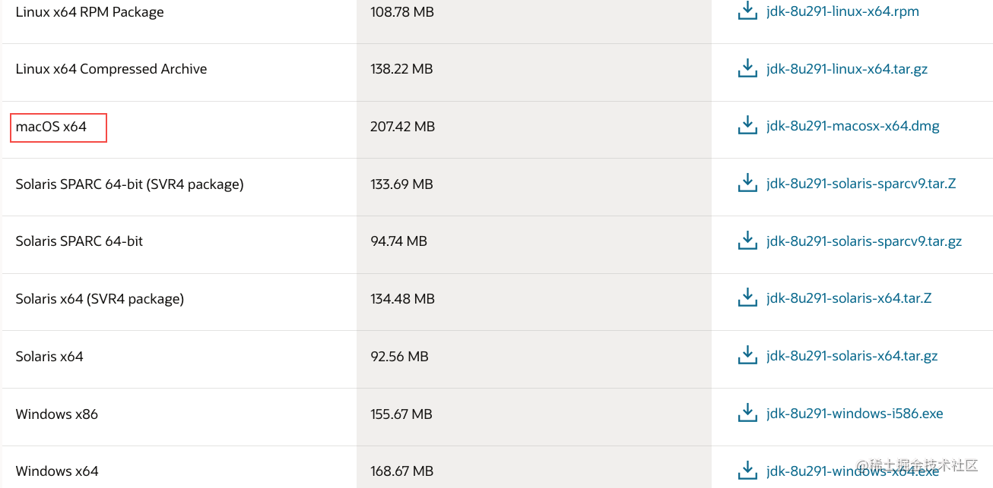The width and height of the screenshot is (993, 488).
Task: Click download icon for linux-x64.tar.gz archive
Action: pyautogui.click(x=748, y=68)
